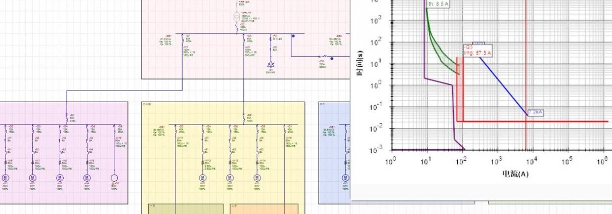
Task: Click the 104.28kVA load summary text in the top panel
Action: tap(335, 39)
